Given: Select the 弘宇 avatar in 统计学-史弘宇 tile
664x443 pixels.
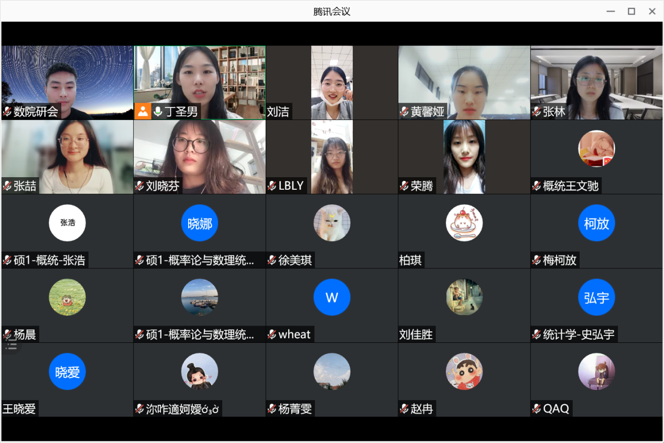Looking at the screenshot, I should click(x=596, y=298).
